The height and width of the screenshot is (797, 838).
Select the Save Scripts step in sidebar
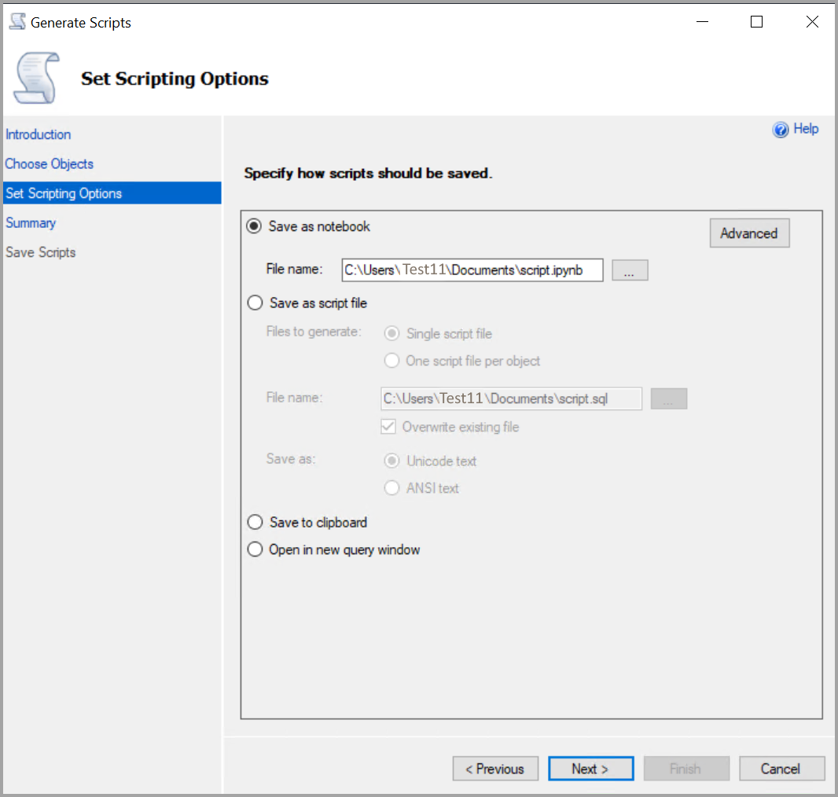(x=40, y=252)
